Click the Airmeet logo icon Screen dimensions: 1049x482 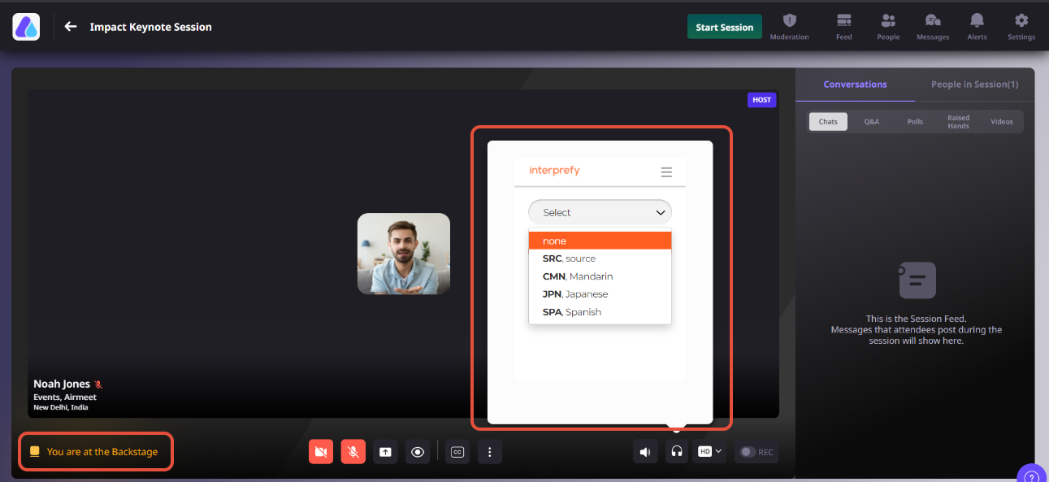[x=26, y=27]
